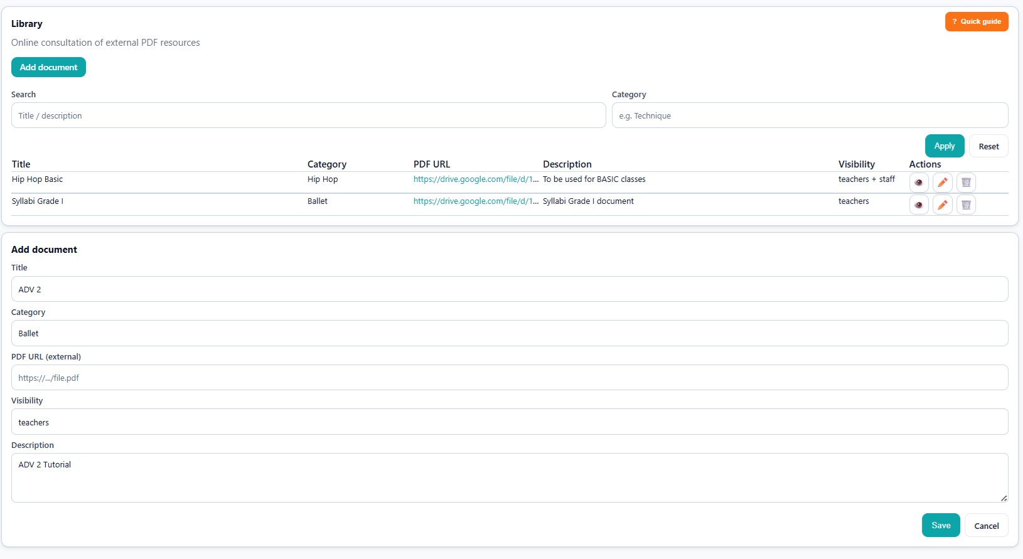1023x559 pixels.
Task: Focus the Search title / description field
Action: pos(308,115)
